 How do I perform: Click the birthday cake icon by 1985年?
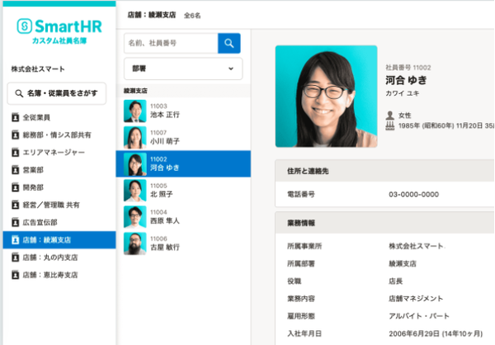click(x=390, y=125)
